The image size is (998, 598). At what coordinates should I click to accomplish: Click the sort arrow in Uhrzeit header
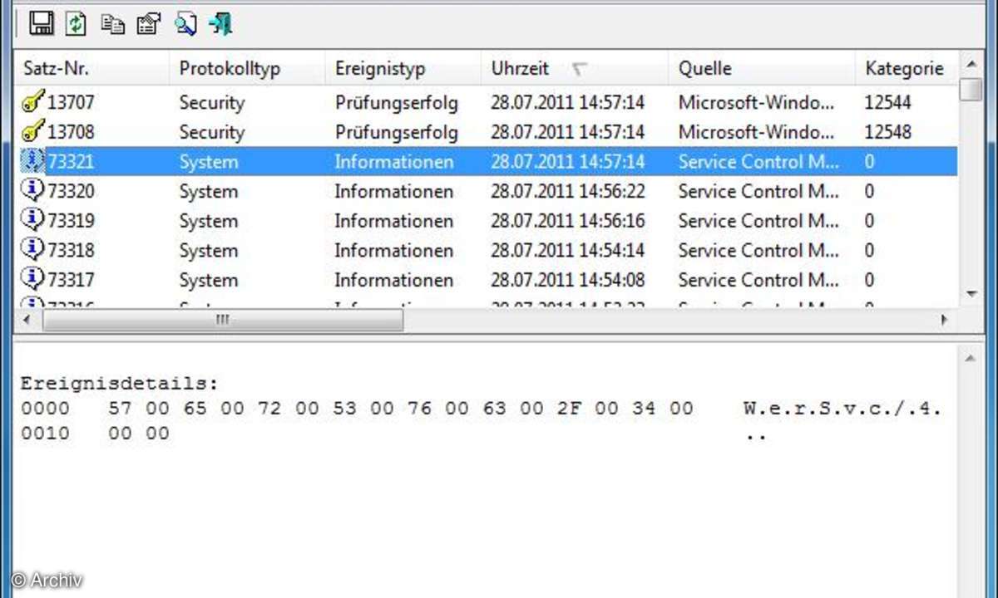coord(580,69)
